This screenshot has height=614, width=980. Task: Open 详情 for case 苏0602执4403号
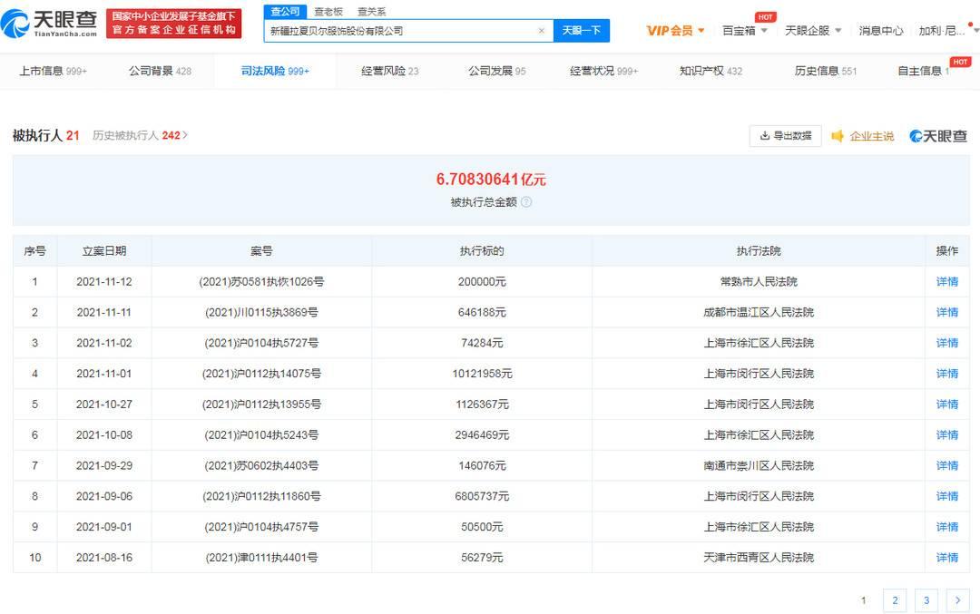pyautogui.click(x=946, y=465)
